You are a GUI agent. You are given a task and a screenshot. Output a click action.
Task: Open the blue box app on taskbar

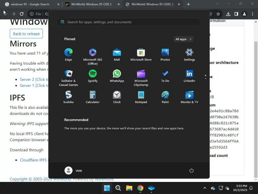[151, 188]
